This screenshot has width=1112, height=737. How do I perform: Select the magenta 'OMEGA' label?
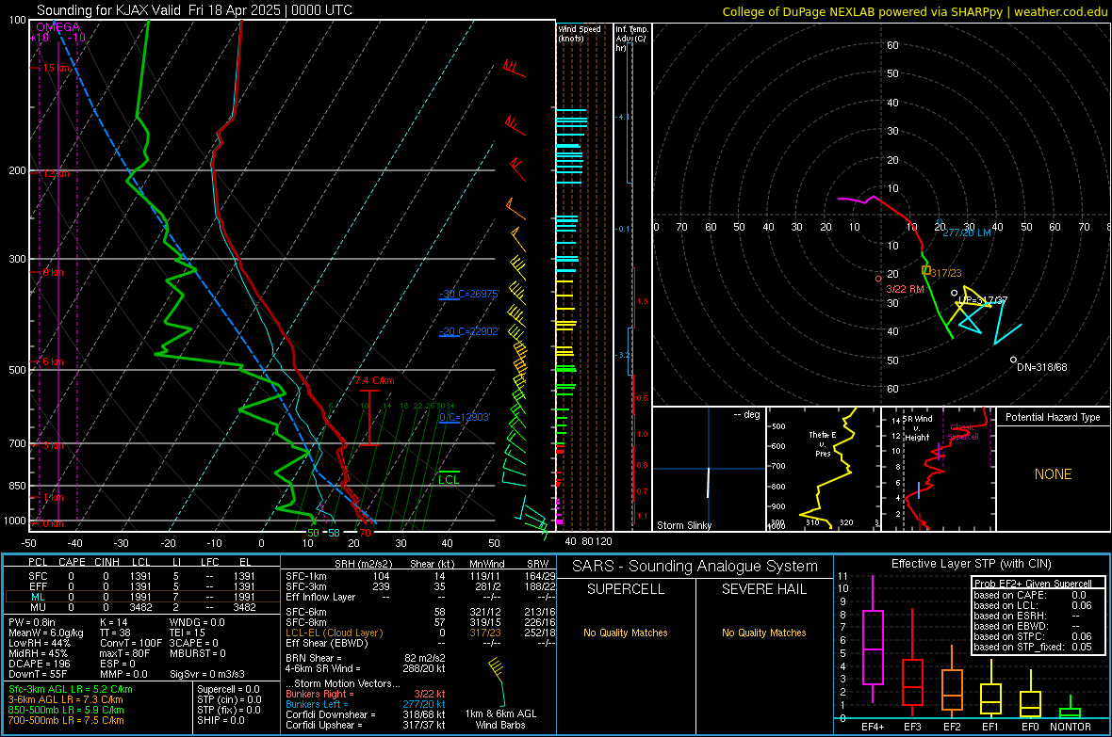tap(58, 27)
